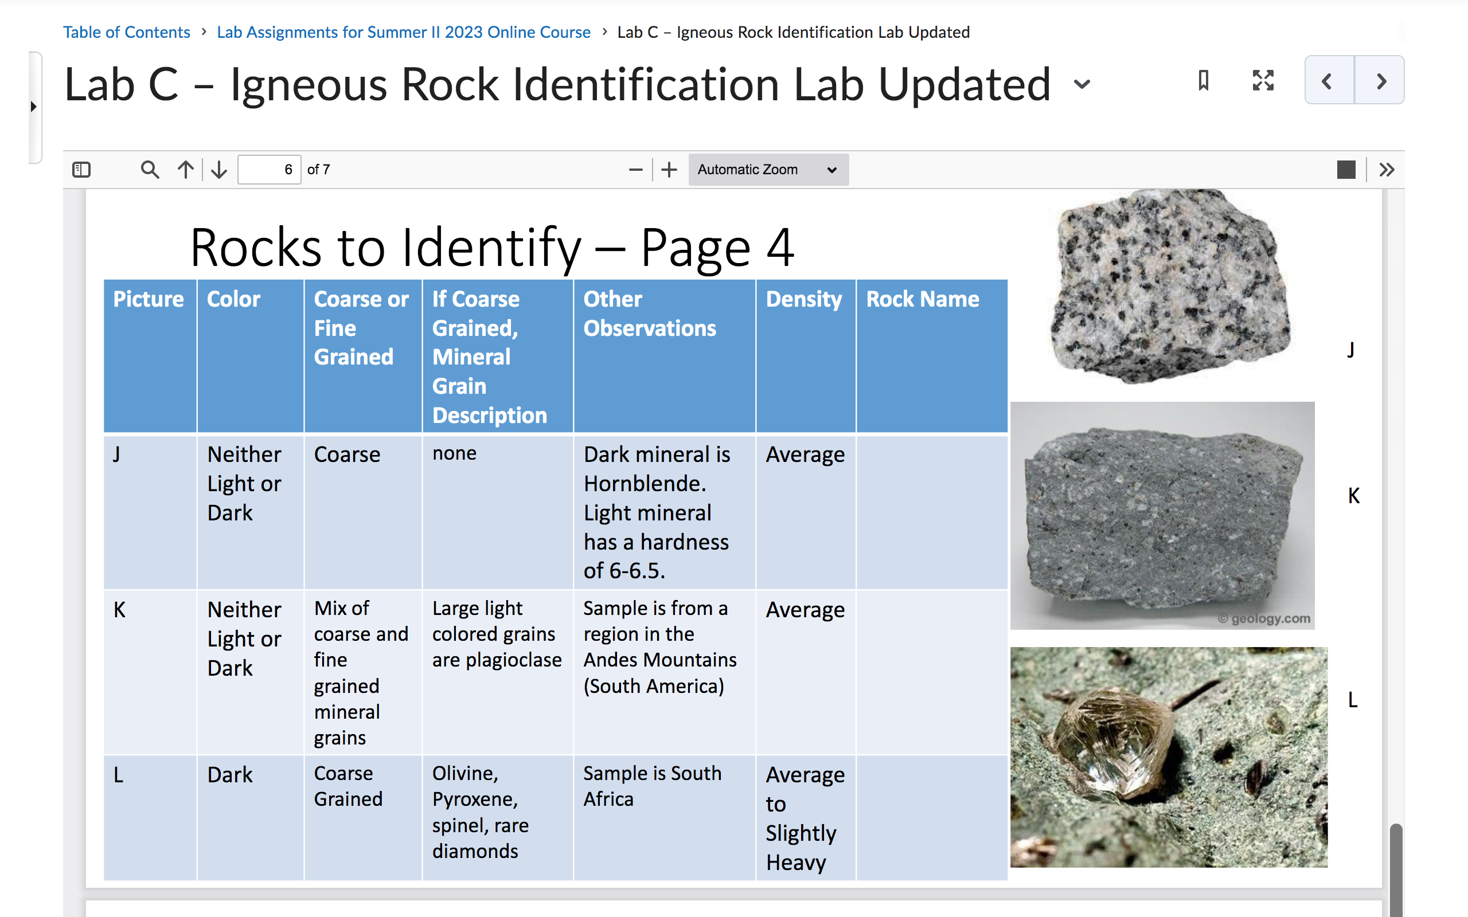
Task: Toggle the PDF sidebar panel
Action: point(83,170)
